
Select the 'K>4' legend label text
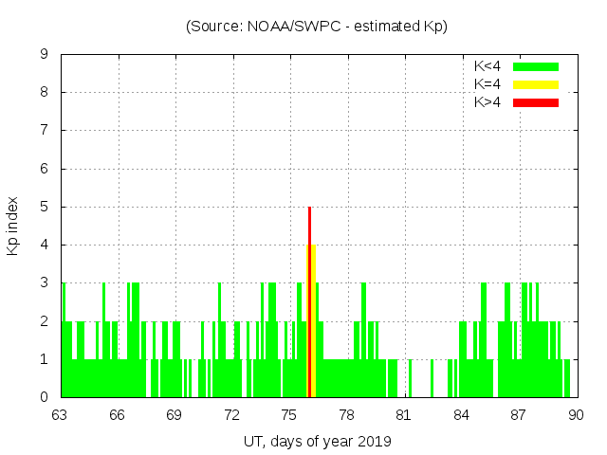pyautogui.click(x=487, y=102)
